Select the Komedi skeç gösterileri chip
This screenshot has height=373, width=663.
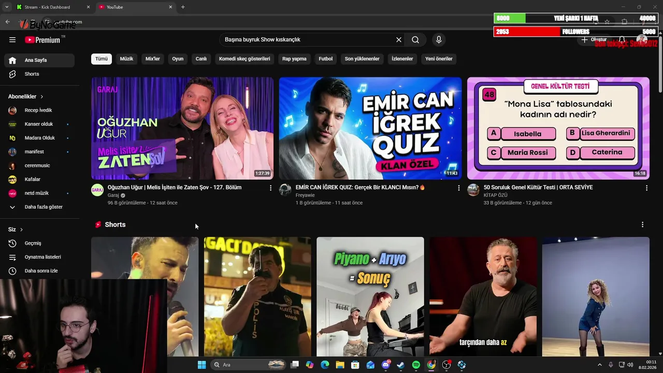(244, 59)
